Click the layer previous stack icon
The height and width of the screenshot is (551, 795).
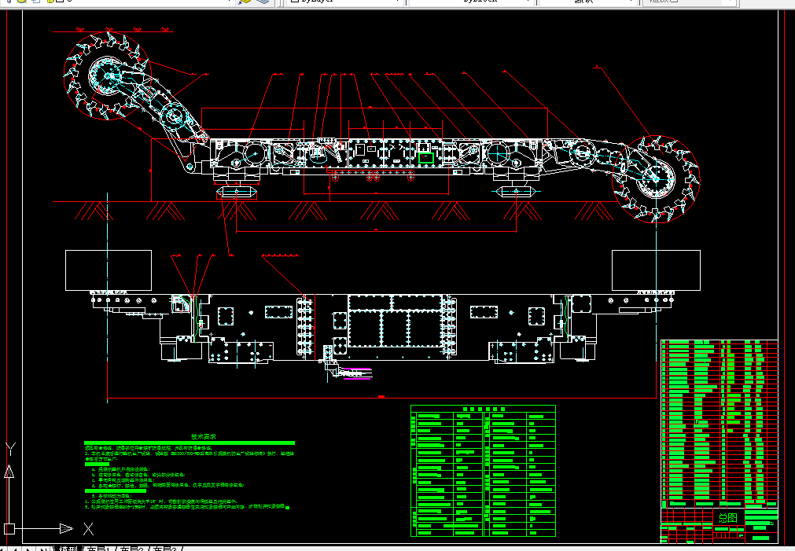click(263, 2)
